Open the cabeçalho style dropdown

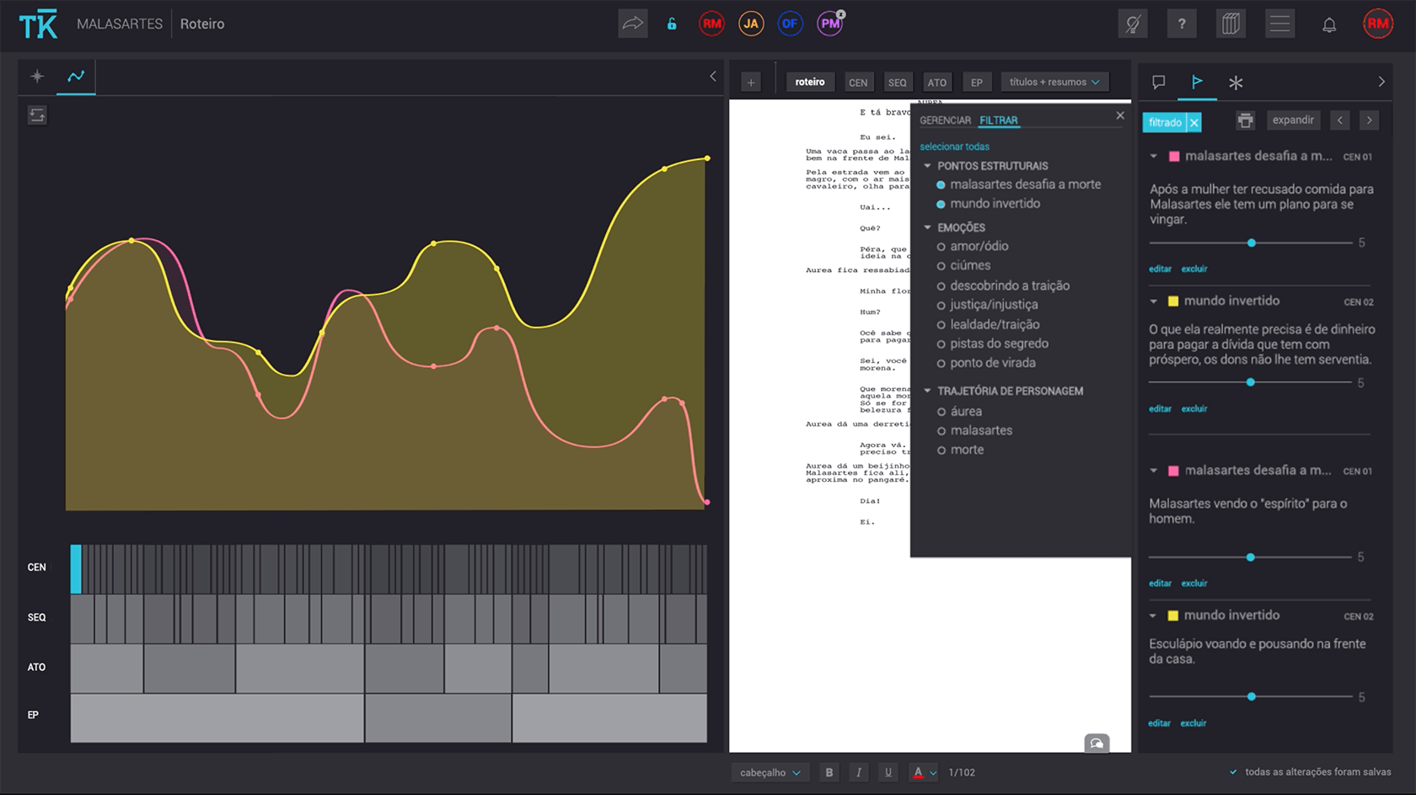770,772
